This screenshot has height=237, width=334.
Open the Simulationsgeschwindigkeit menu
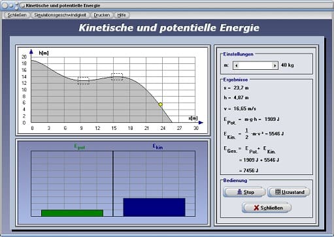pos(60,15)
